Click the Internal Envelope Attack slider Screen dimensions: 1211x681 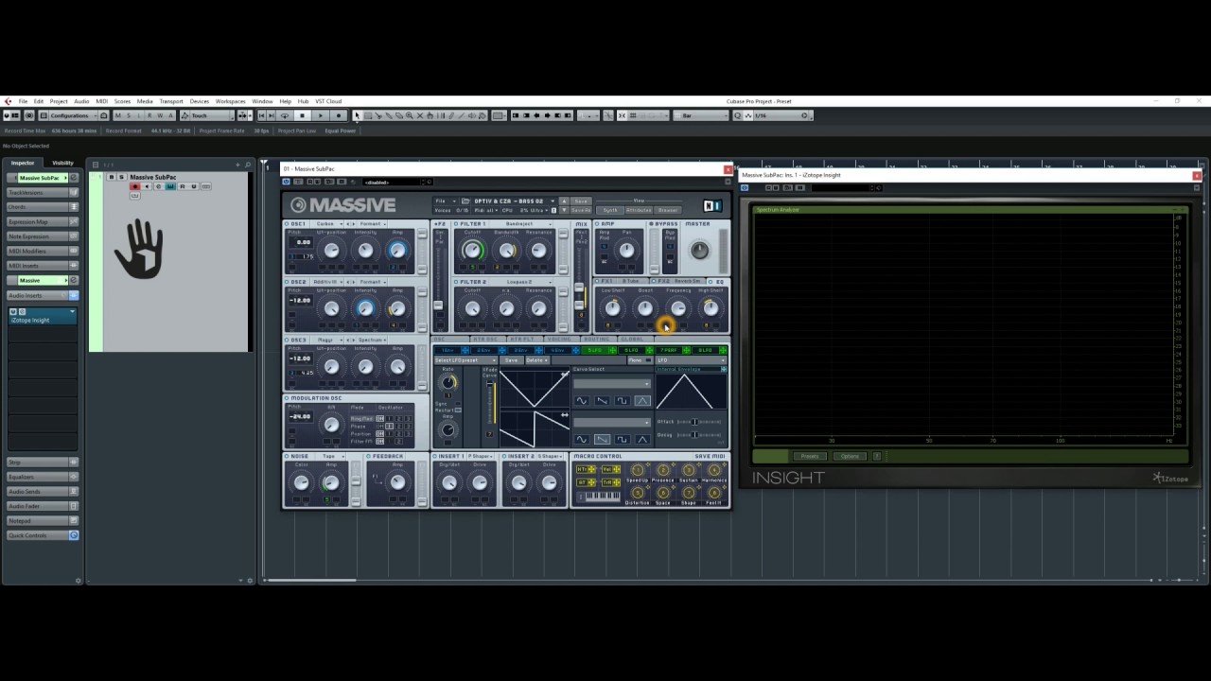[699, 422]
